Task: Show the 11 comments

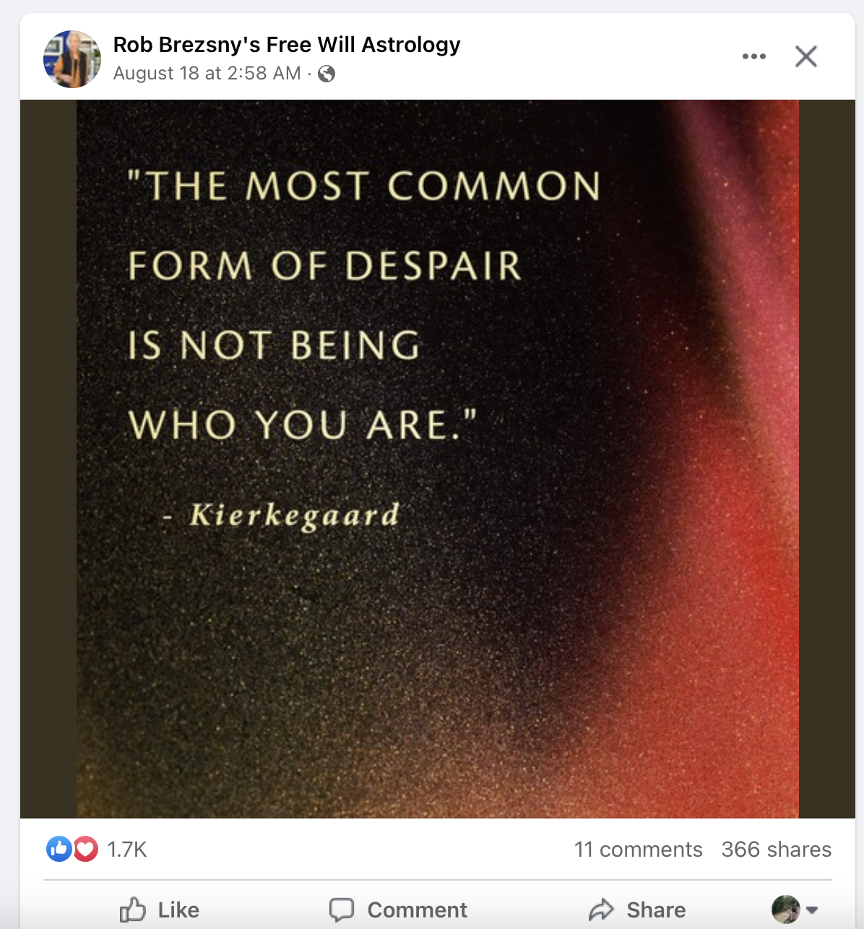Action: tap(638, 850)
